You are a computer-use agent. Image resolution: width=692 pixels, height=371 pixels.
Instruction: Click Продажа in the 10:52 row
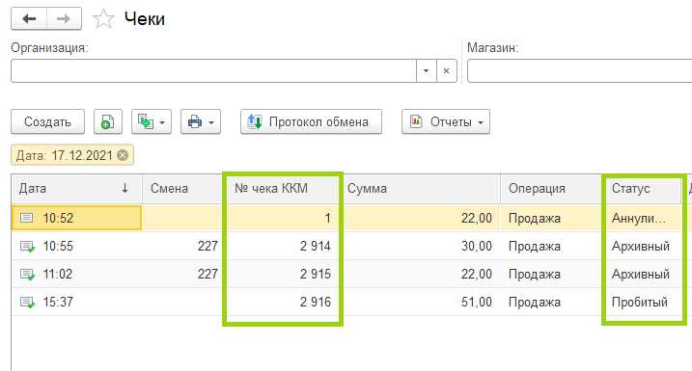pyautogui.click(x=535, y=218)
